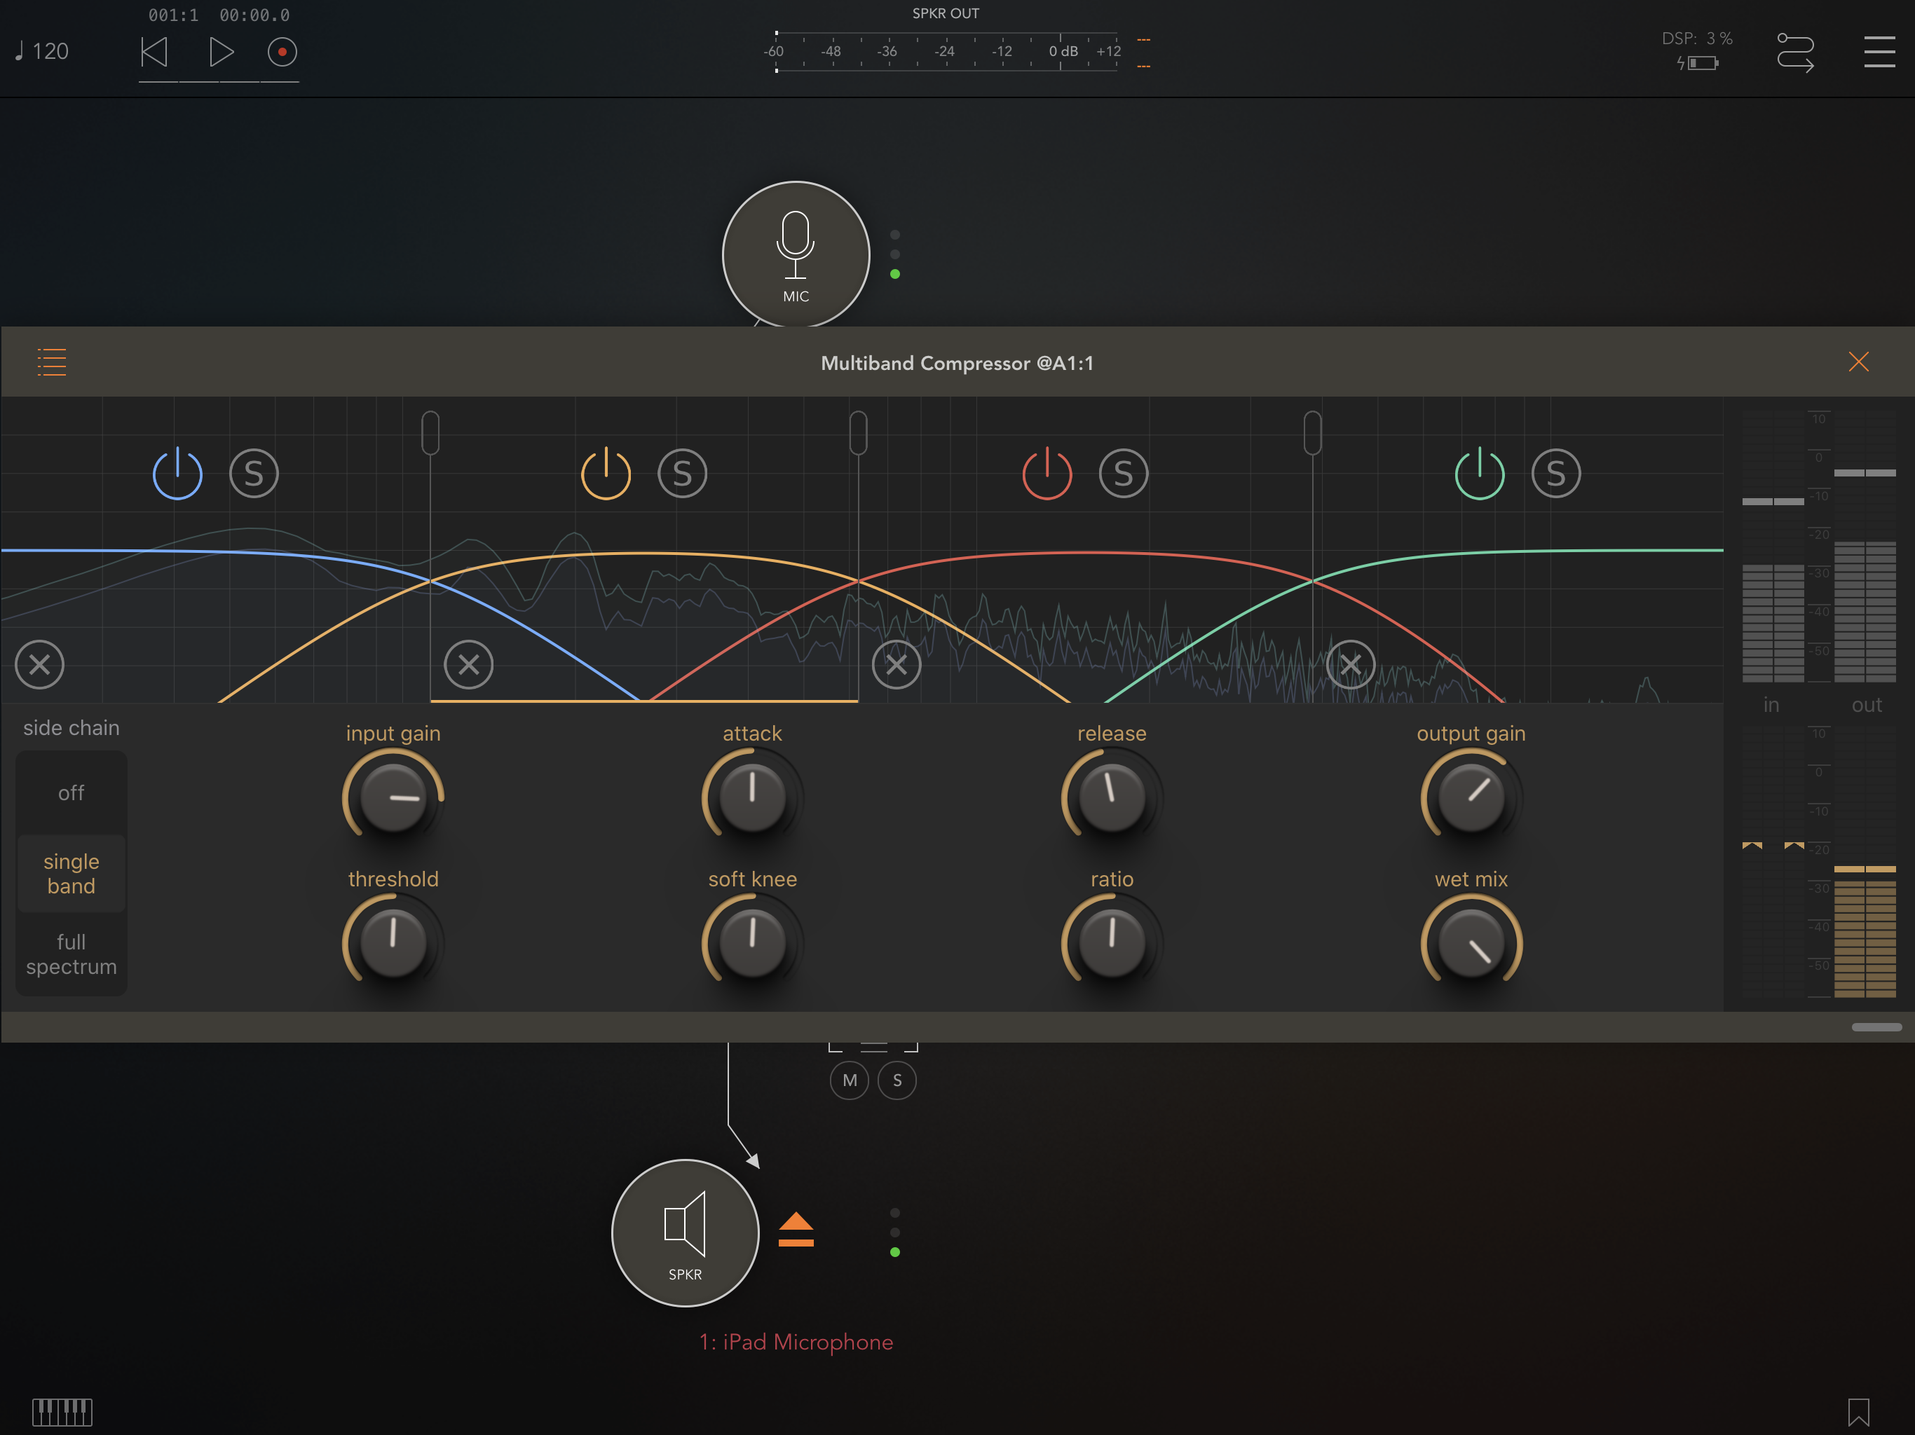Start playback with the play button
Screen dimensions: 1915x1435
click(221, 52)
